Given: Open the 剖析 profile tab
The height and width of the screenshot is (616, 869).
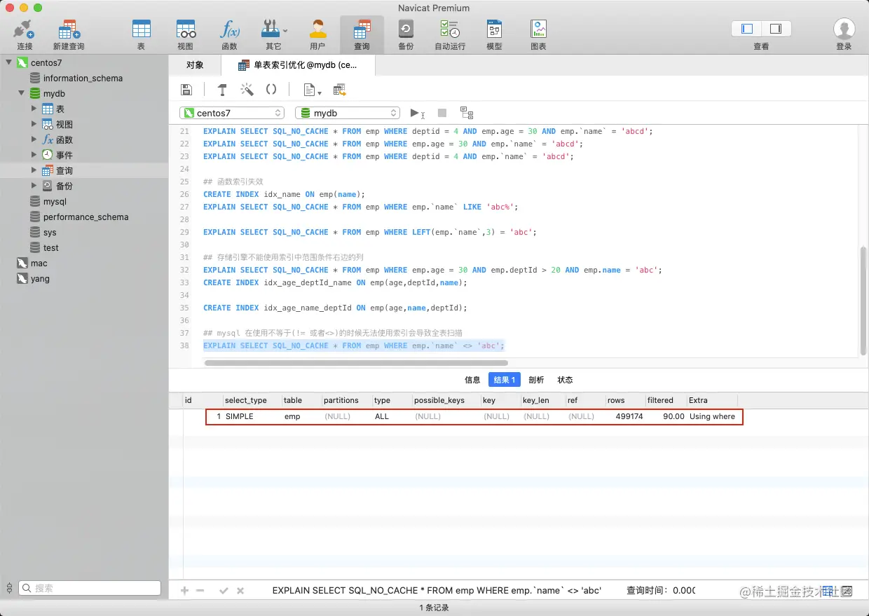Looking at the screenshot, I should pos(536,380).
